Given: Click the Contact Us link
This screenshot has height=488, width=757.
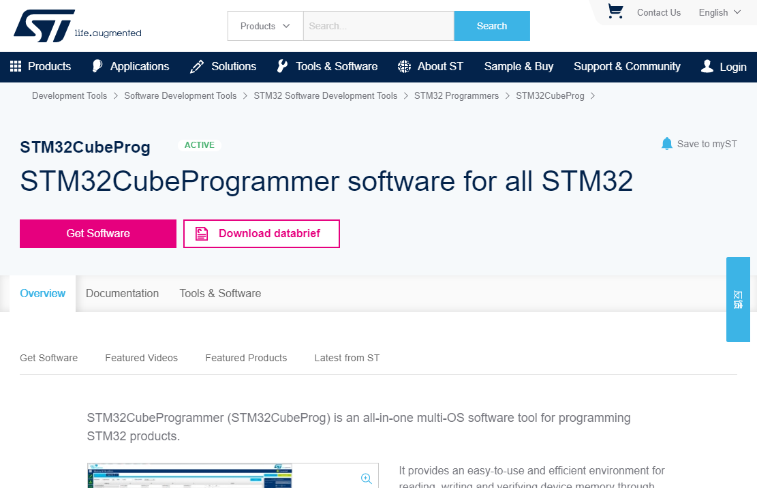Looking at the screenshot, I should pyautogui.click(x=658, y=12).
